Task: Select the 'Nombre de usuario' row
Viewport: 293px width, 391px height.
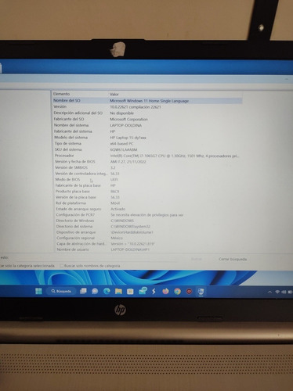Action: pos(149,249)
